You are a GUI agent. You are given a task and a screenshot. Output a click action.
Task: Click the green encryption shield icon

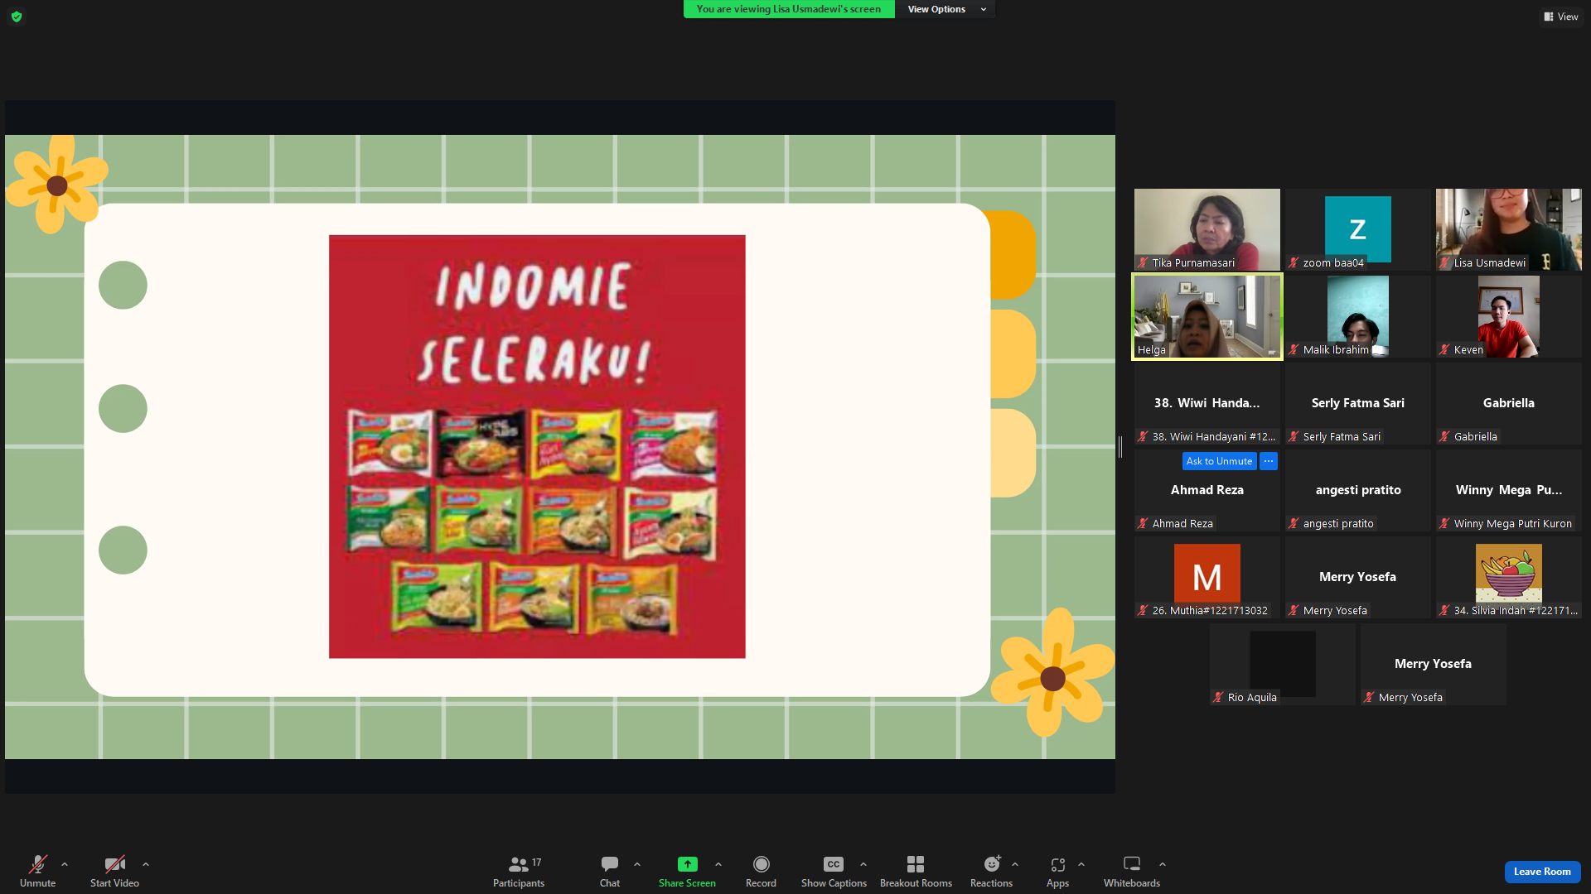click(x=17, y=17)
